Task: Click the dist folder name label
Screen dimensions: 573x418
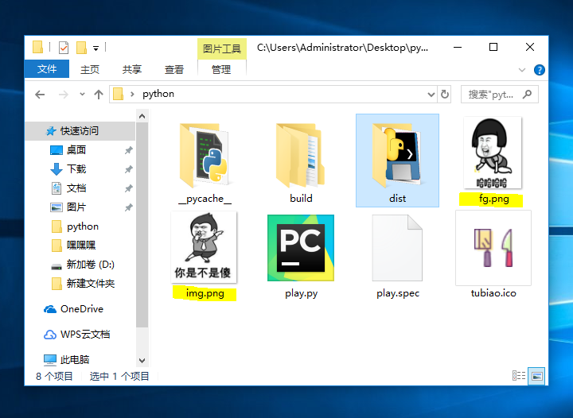Action: click(x=398, y=198)
